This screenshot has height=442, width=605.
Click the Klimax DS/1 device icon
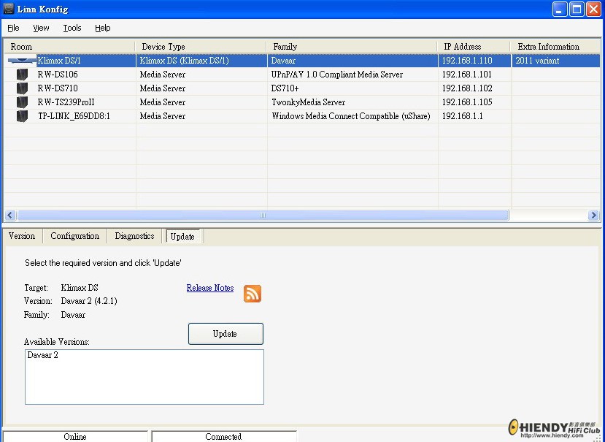coord(22,60)
